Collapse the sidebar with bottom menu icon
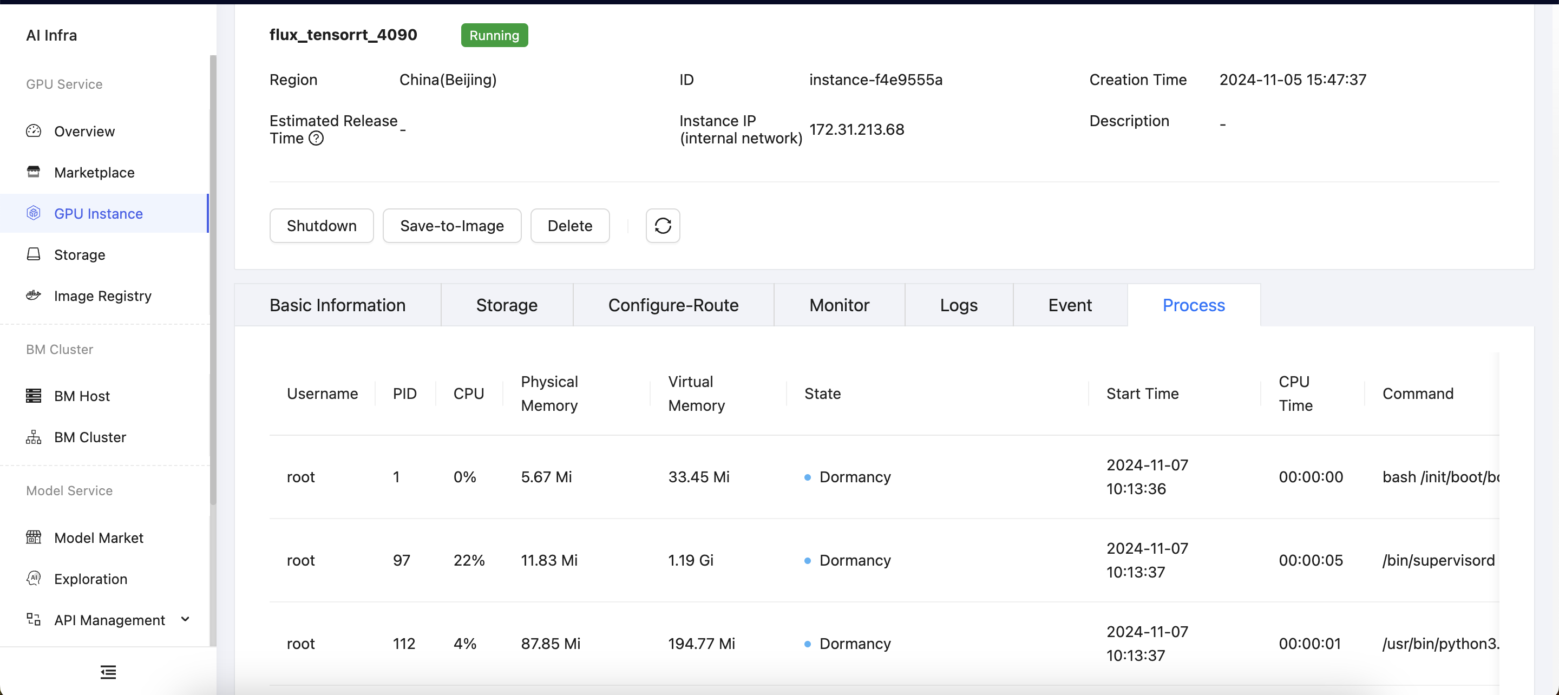This screenshot has height=695, width=1559. 108,672
